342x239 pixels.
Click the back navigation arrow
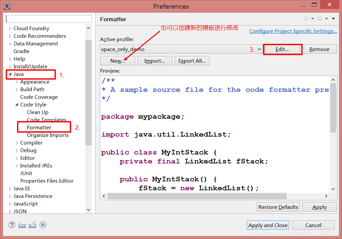(x=306, y=19)
